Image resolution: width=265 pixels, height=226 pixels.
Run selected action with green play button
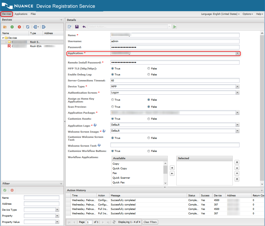(x=175, y=27)
